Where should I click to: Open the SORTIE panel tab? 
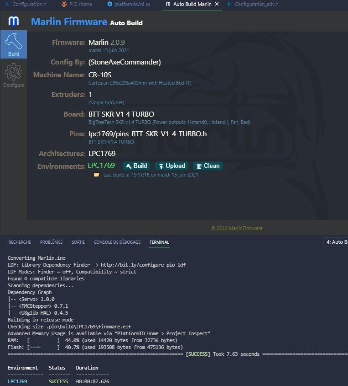(x=78, y=242)
